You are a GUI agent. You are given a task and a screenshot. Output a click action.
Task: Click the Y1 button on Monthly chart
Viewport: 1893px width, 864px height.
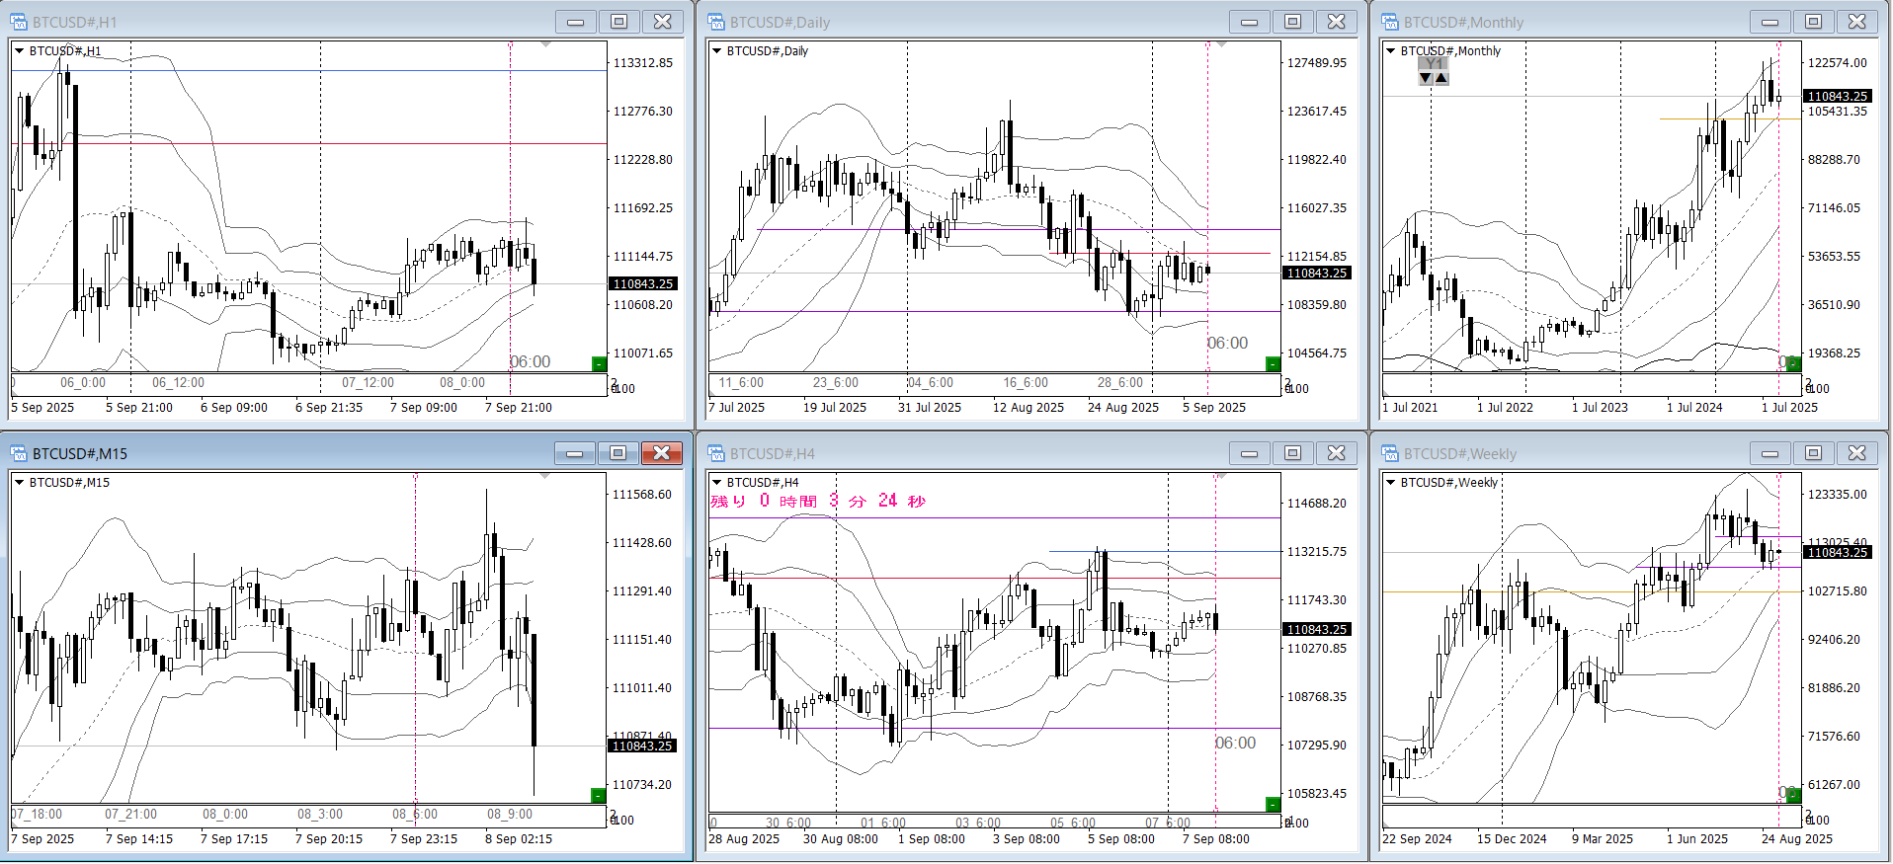point(1434,63)
